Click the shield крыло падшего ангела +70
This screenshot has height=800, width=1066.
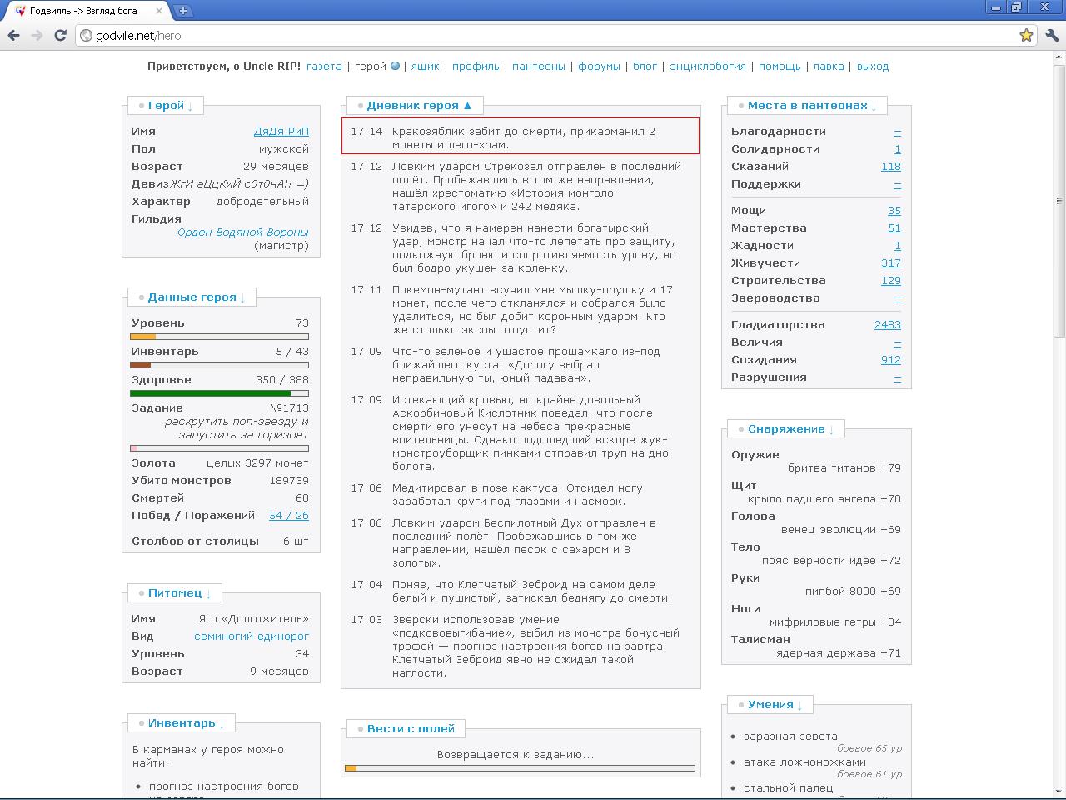pyautogui.click(x=824, y=499)
